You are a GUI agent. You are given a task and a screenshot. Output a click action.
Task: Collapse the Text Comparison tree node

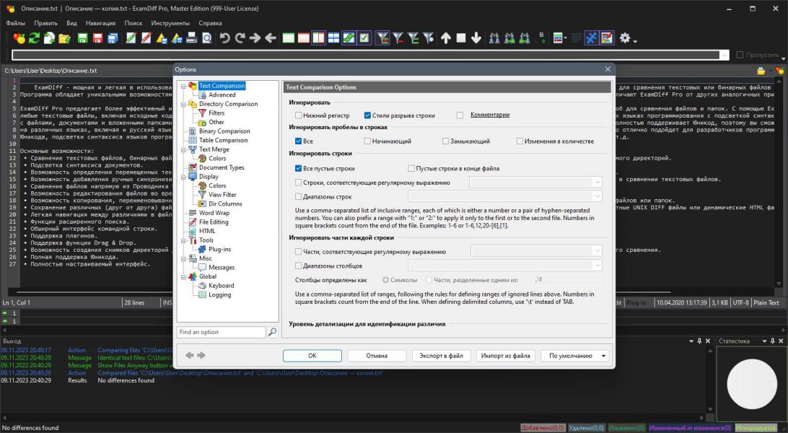click(x=184, y=86)
